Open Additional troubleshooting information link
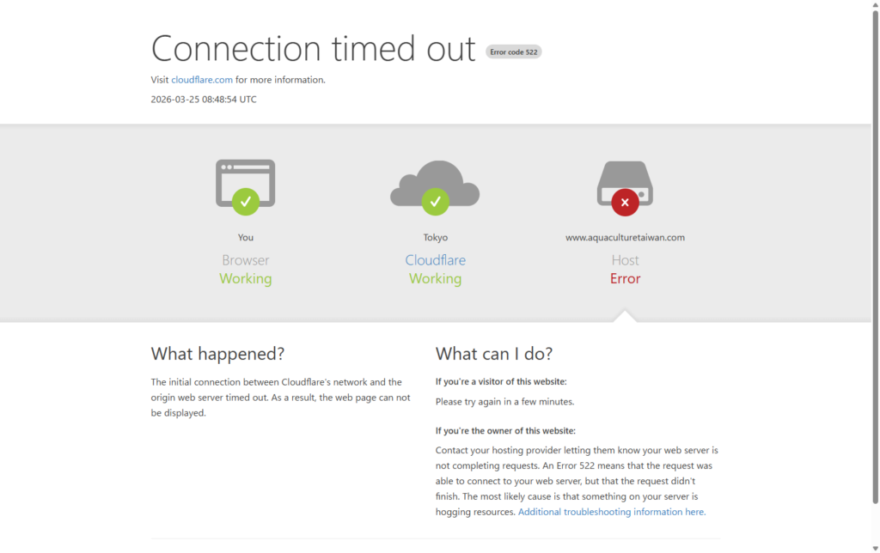Viewport: 880px width, 553px height. [x=612, y=512]
